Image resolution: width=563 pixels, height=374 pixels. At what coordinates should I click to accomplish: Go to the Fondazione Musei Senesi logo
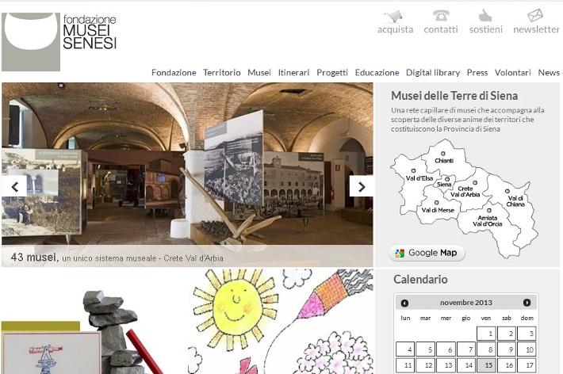coord(59,41)
